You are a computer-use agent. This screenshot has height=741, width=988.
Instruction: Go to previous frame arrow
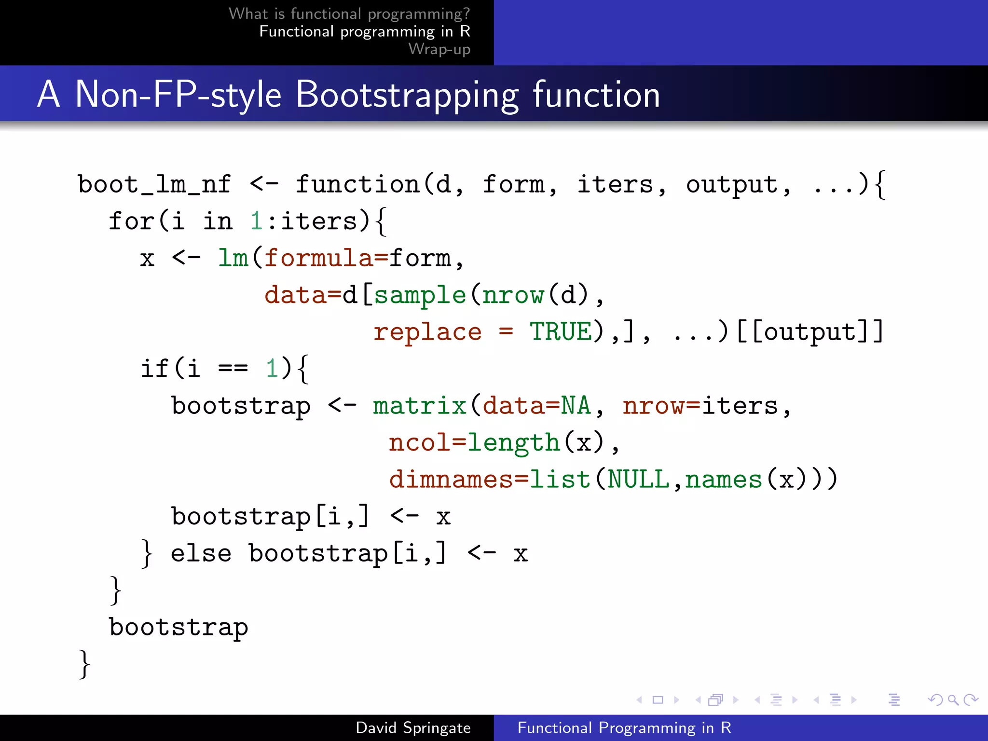click(x=698, y=700)
